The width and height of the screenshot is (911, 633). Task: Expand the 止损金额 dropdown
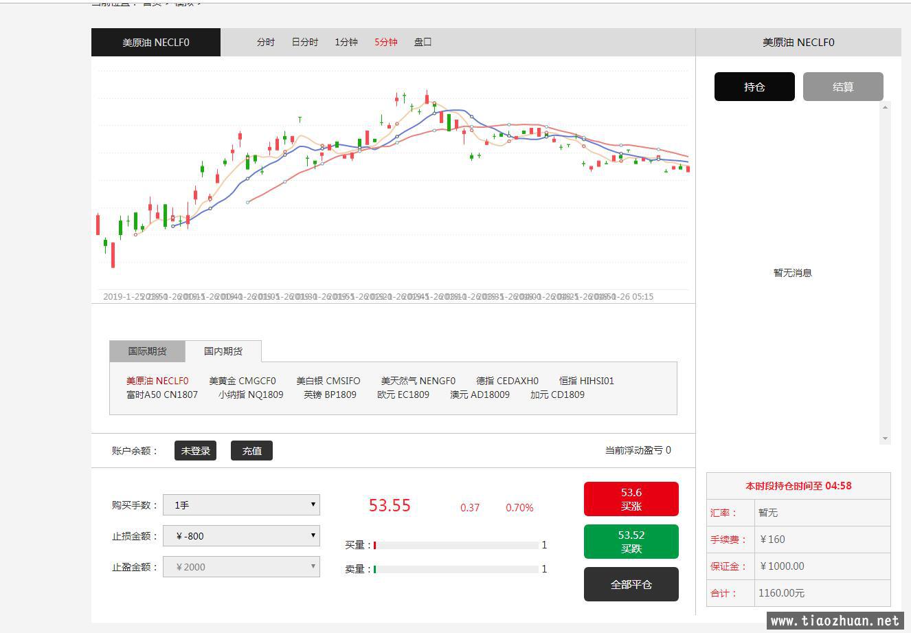click(x=241, y=536)
